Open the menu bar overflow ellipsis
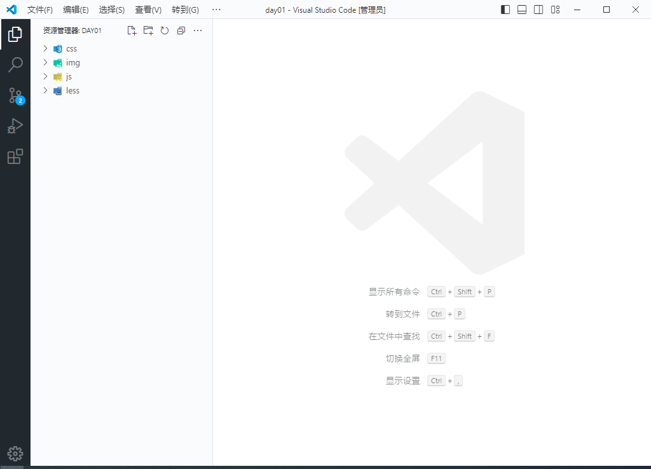 (216, 10)
